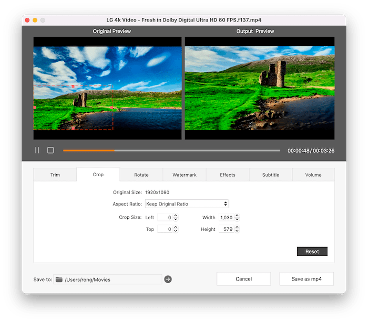Adjust the Top crop value stepper
Image resolution: width=368 pixels, height=322 pixels.
176,229
